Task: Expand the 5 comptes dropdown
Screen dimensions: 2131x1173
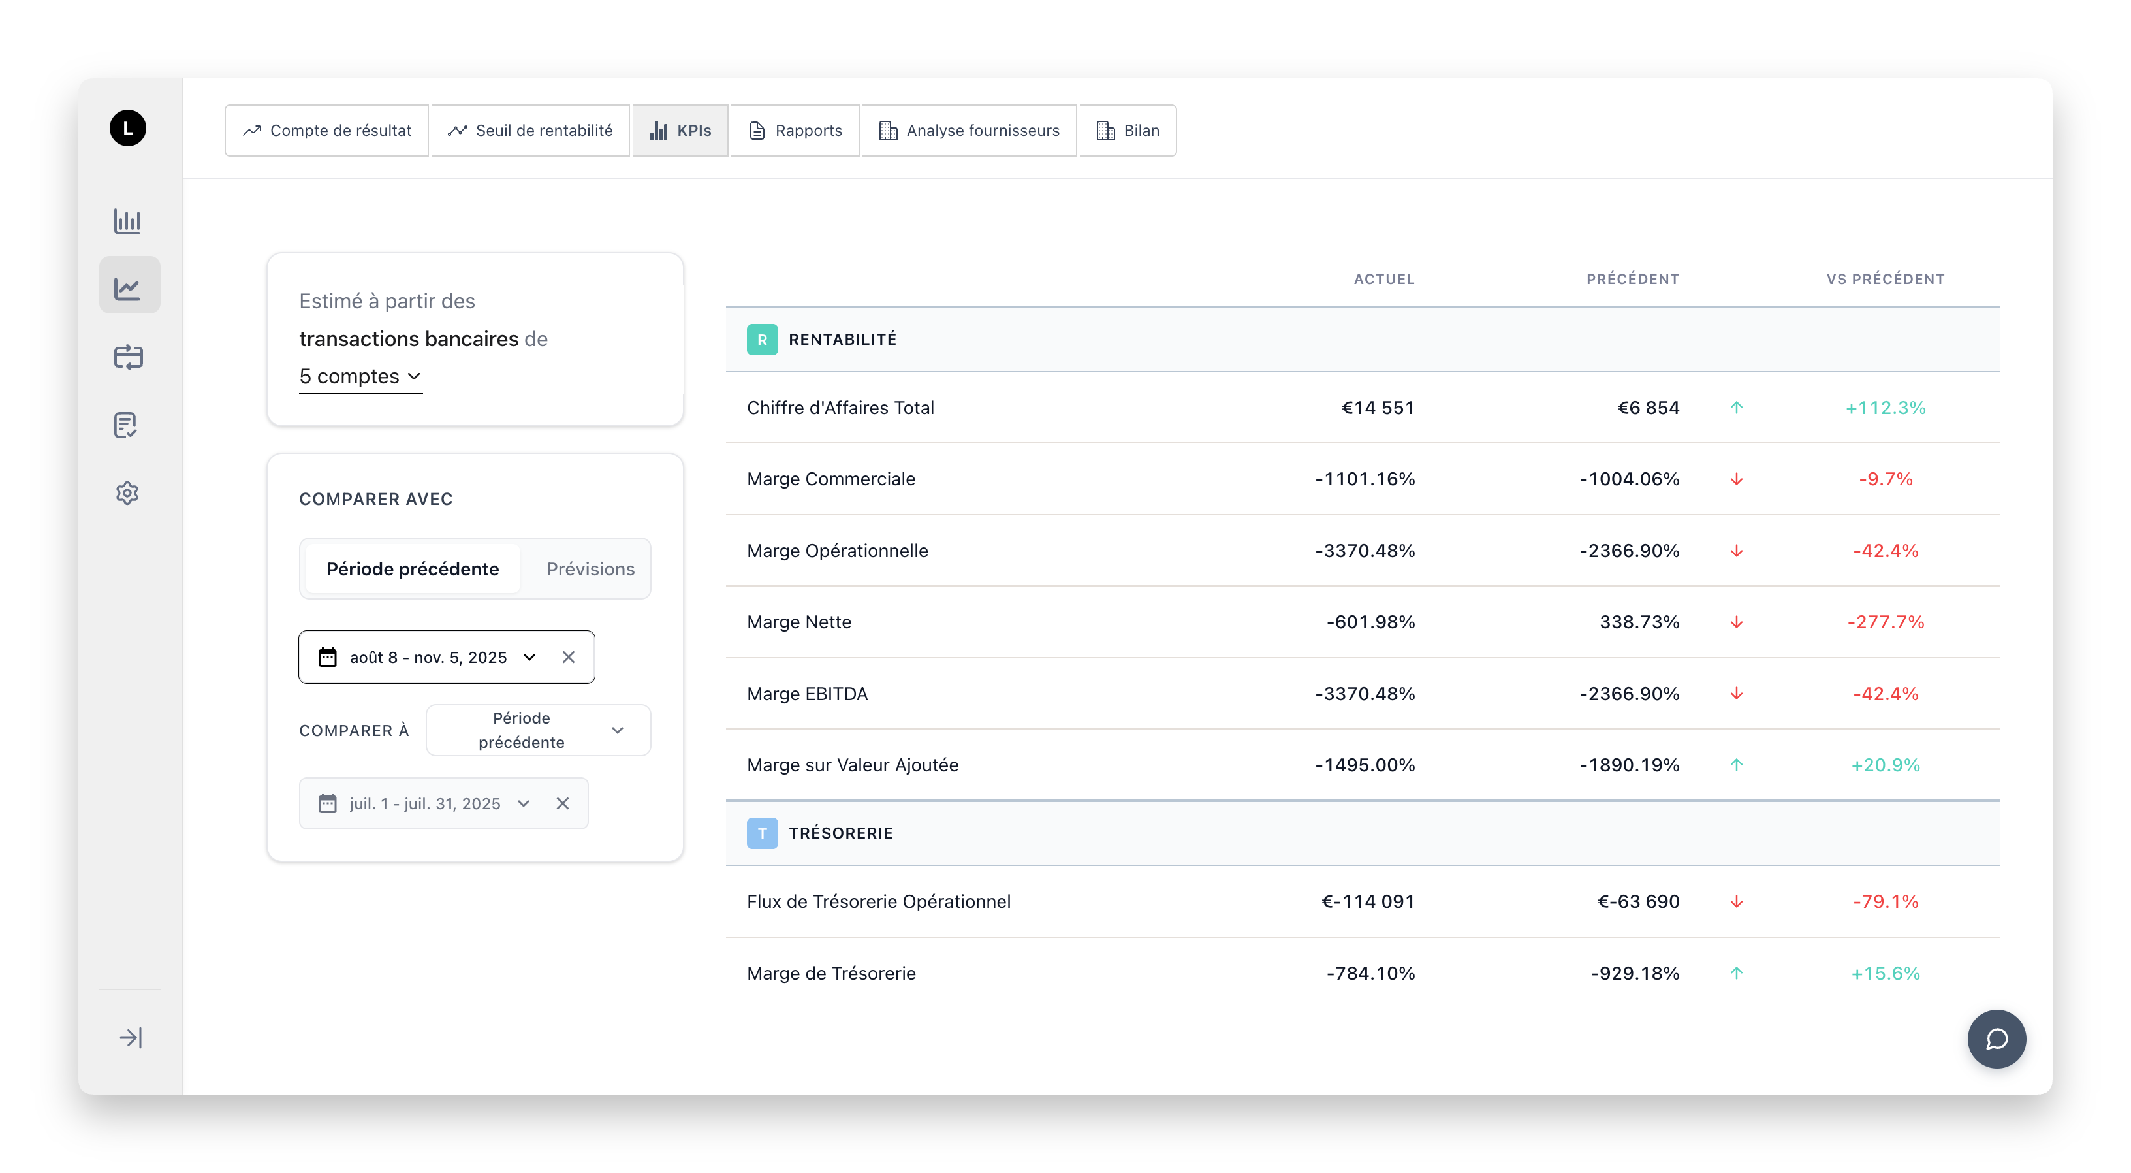Action: point(360,376)
